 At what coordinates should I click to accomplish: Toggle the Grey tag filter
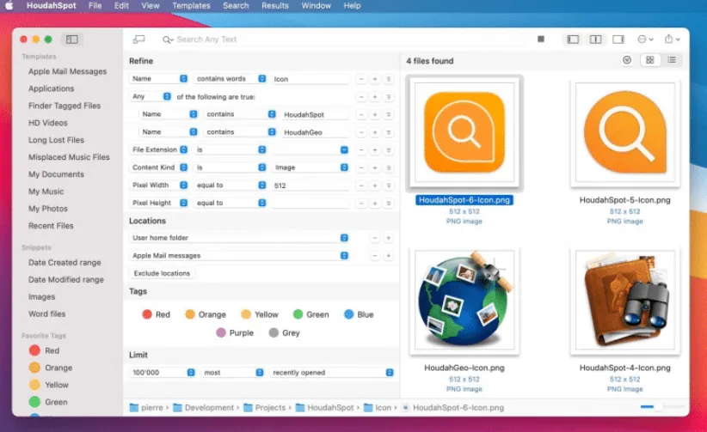(x=284, y=333)
